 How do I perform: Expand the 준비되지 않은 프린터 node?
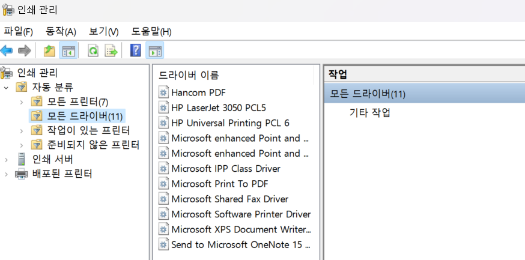click(x=22, y=145)
